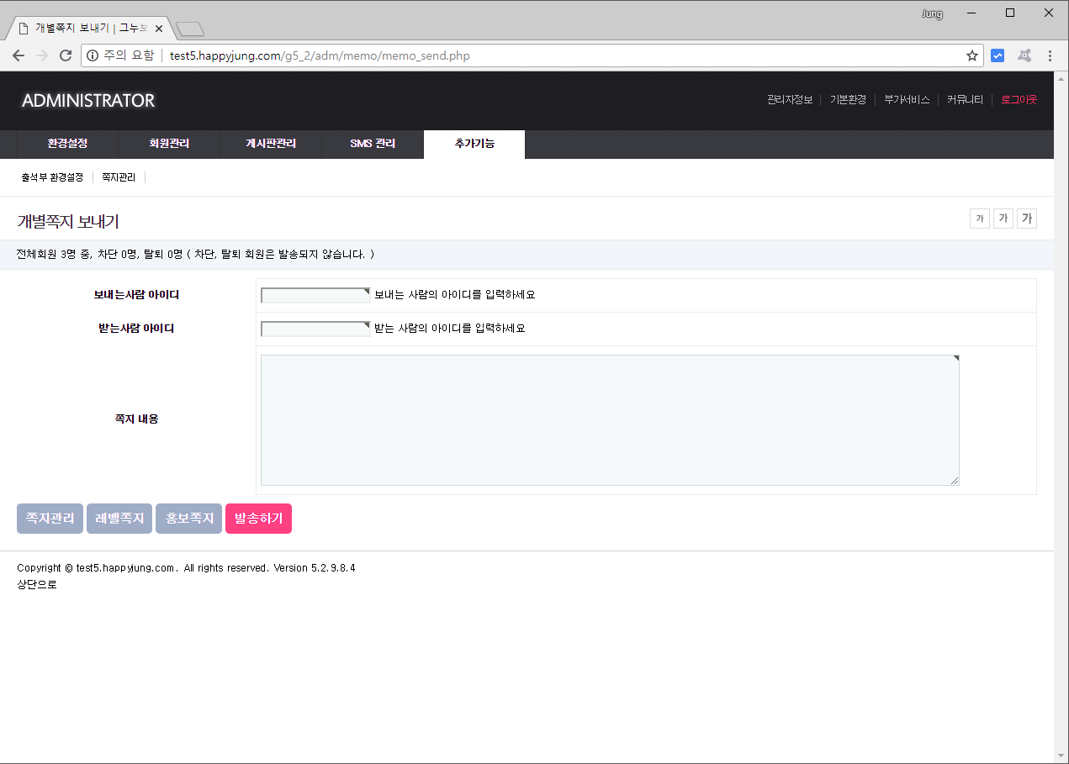Open the 회원관리 menu tab
The height and width of the screenshot is (764, 1069).
point(169,144)
